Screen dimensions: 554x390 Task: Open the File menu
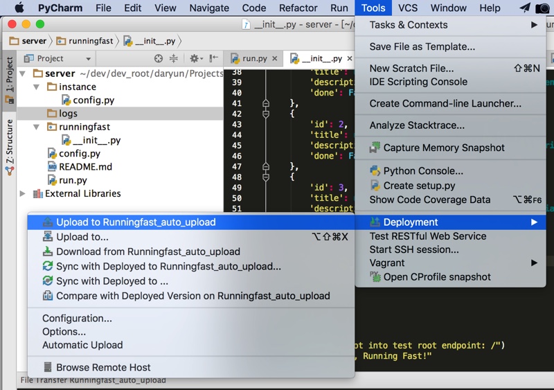103,8
